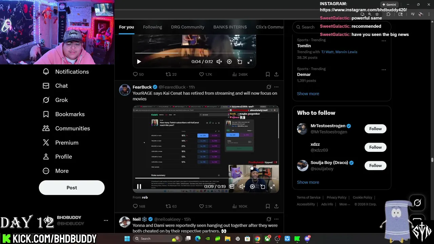The width and height of the screenshot is (434, 244).
Task: Open Discord from the Windows taskbar
Action: point(307,239)
